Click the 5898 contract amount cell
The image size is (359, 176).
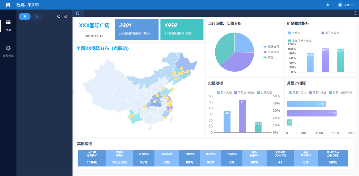(333, 162)
